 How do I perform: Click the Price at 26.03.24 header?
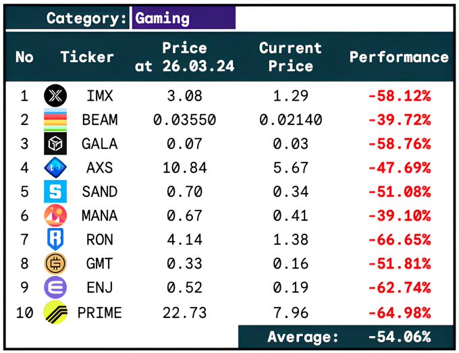[185, 57]
